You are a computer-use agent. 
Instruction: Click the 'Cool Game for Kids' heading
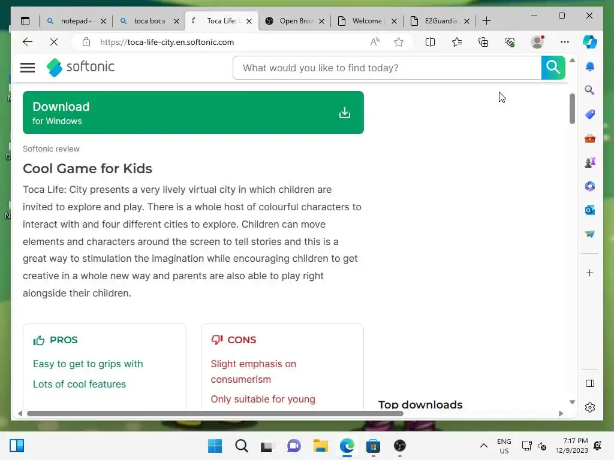click(88, 168)
